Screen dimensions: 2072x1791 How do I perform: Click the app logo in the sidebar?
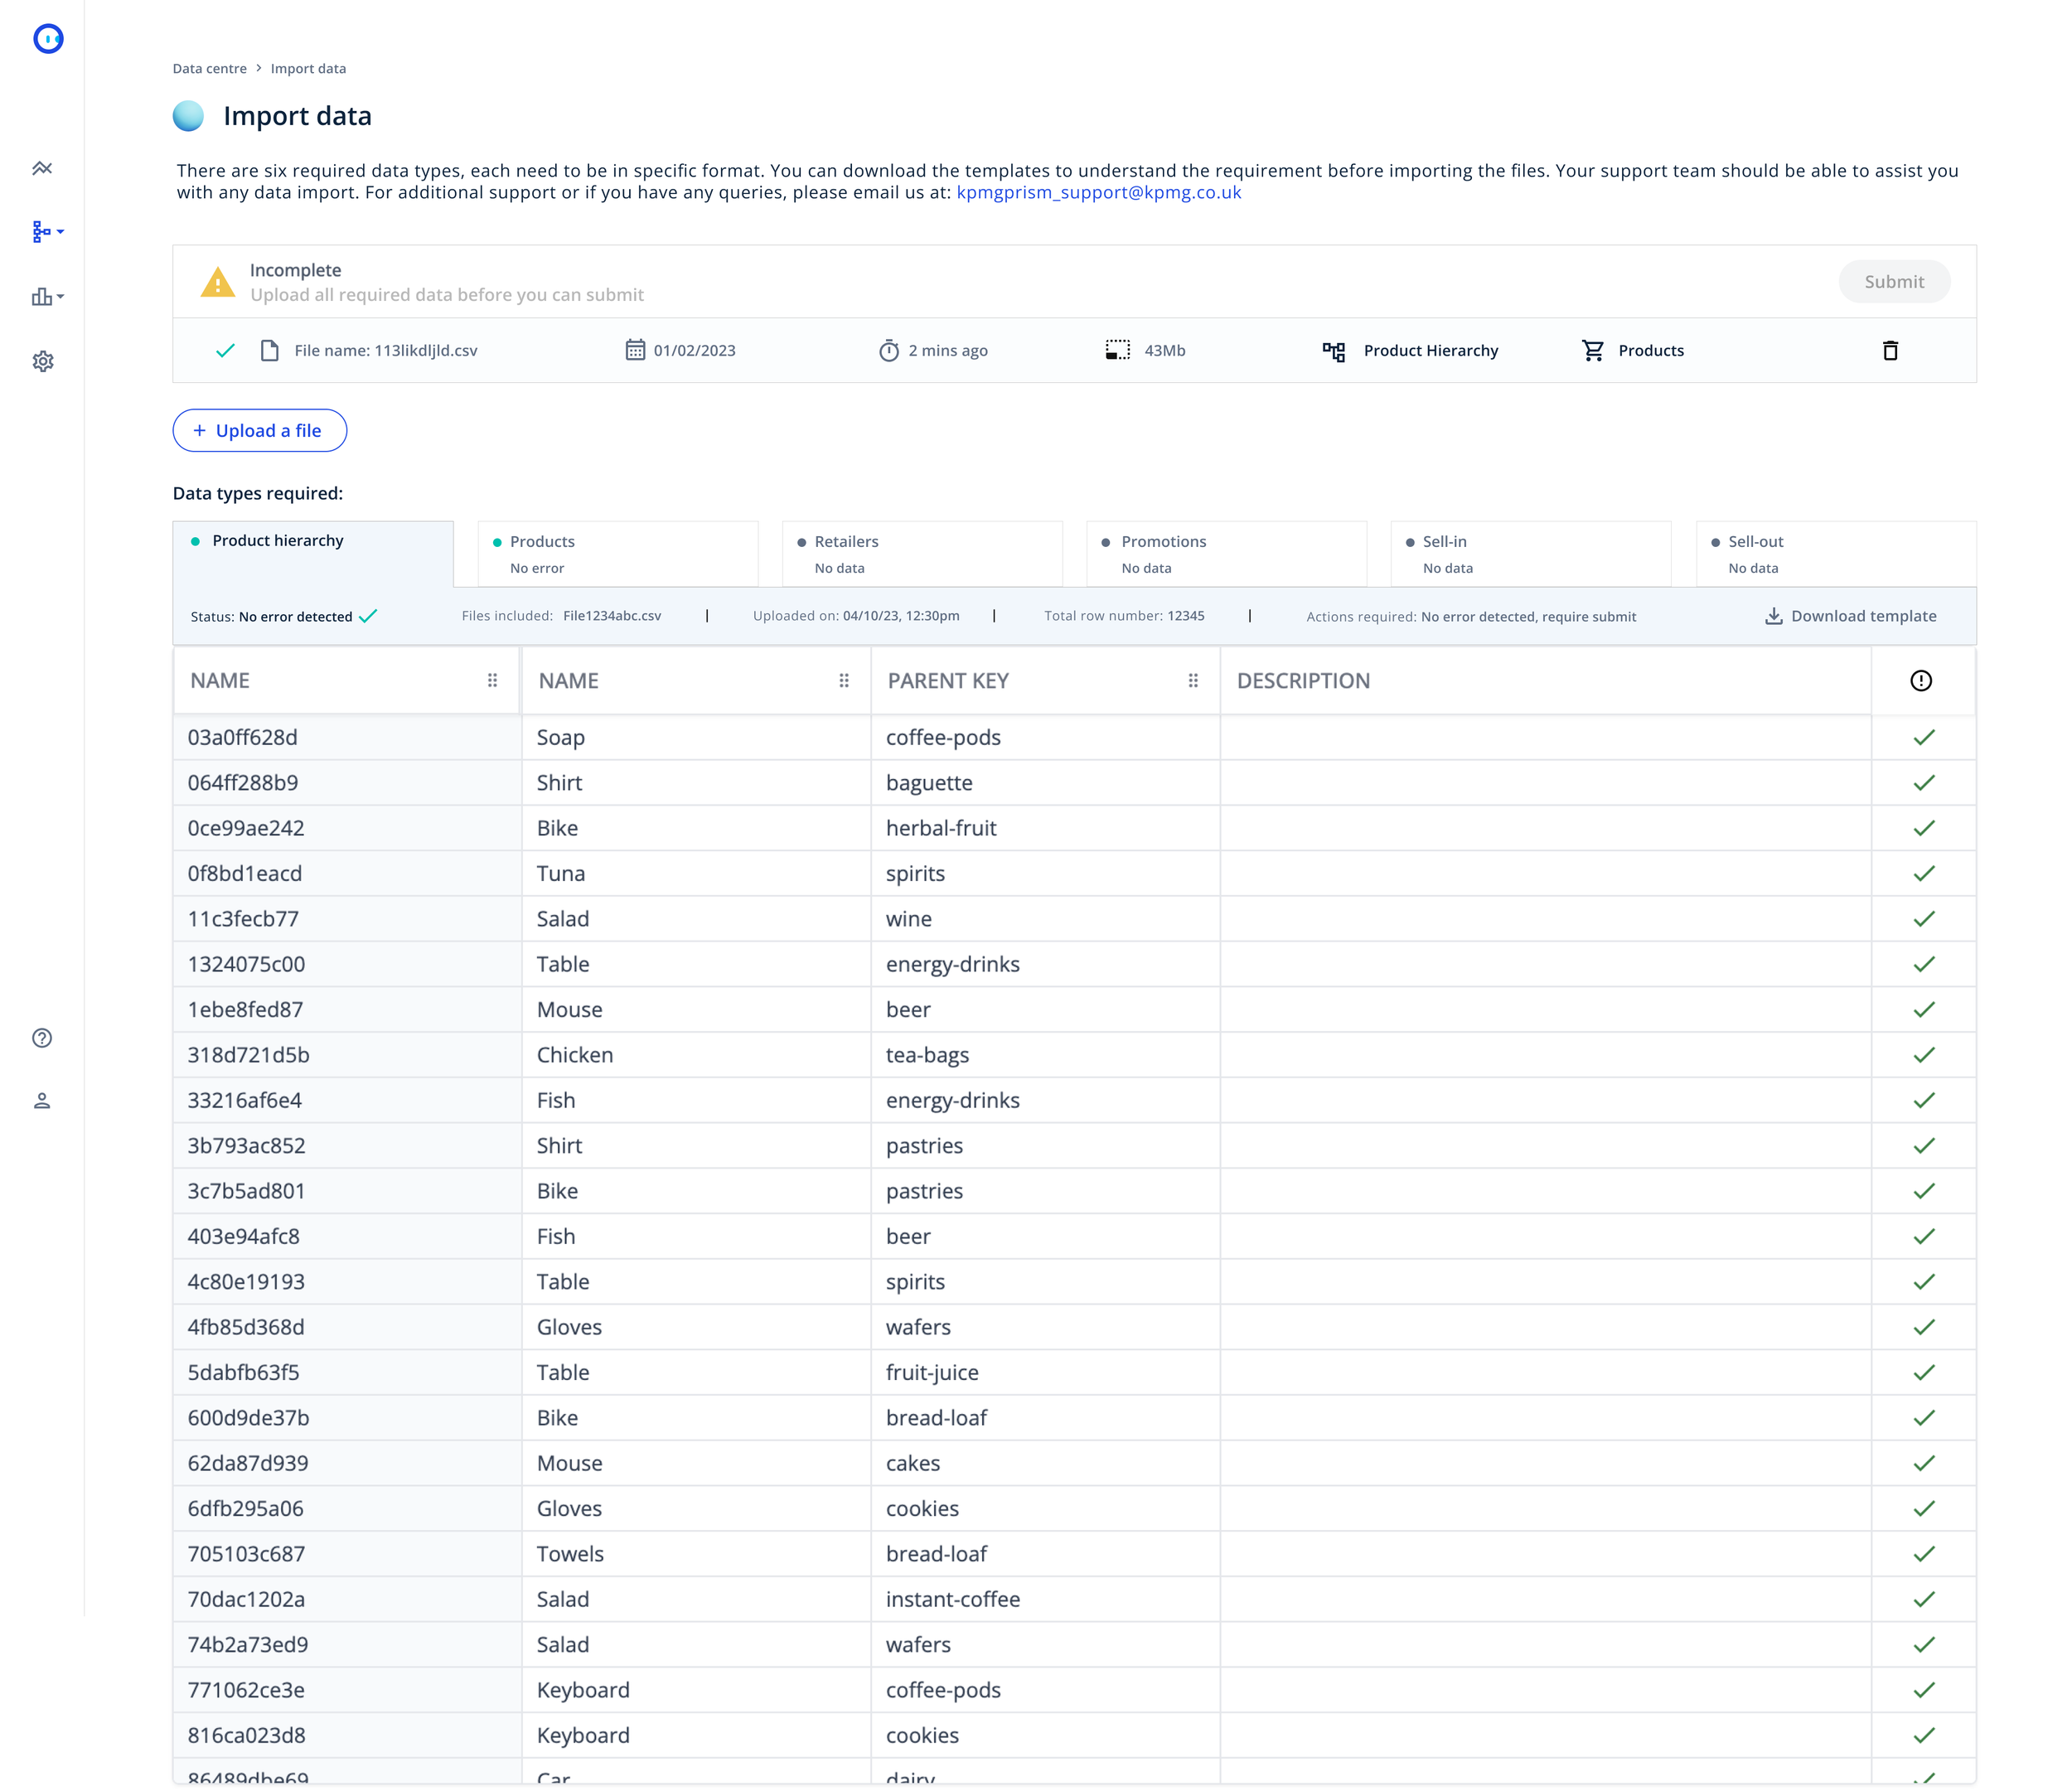48,39
